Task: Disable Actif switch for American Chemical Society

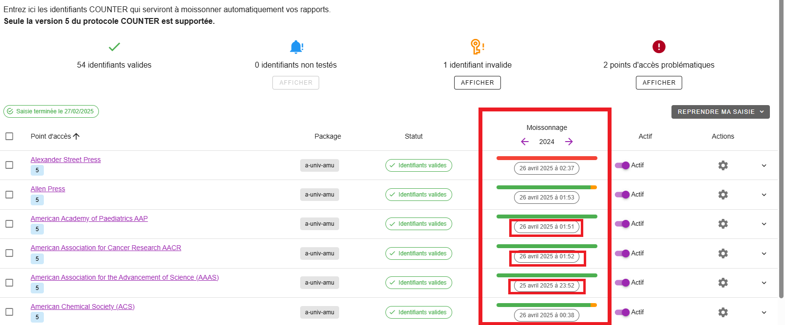Action: tap(622, 312)
